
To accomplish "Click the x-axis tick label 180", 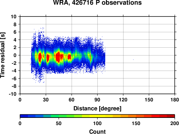I will tap(175, 100).
